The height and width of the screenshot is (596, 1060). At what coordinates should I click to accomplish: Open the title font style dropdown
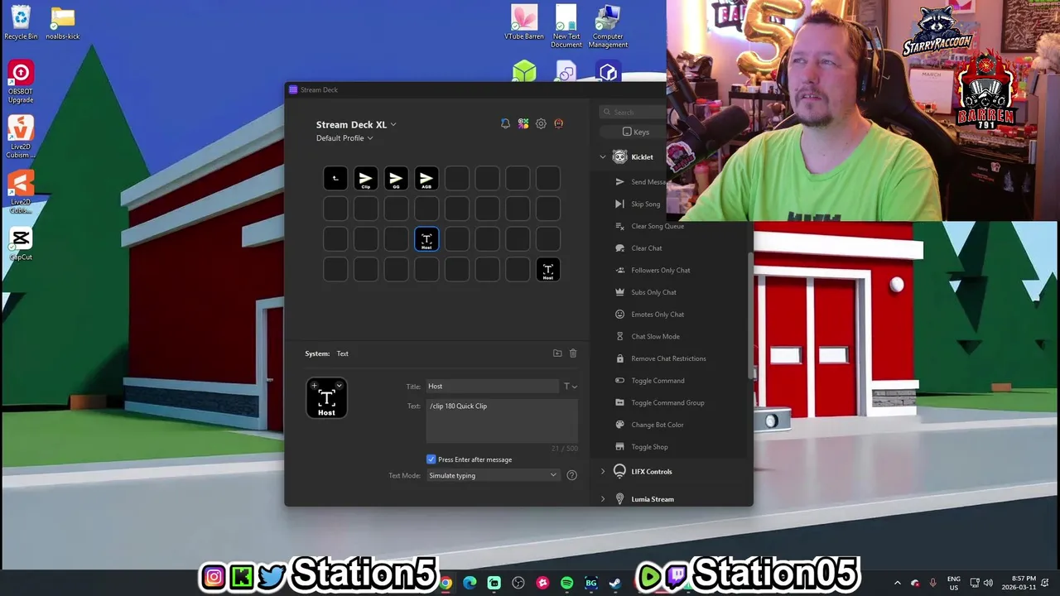571,387
